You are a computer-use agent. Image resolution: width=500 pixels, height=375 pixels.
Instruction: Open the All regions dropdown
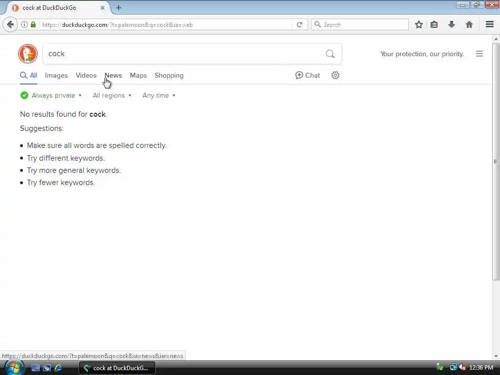point(112,95)
